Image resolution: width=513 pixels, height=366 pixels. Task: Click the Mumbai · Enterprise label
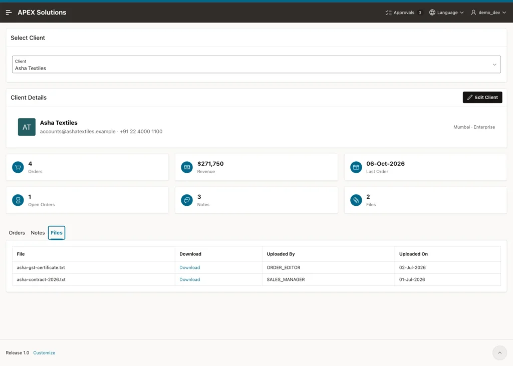pos(474,127)
